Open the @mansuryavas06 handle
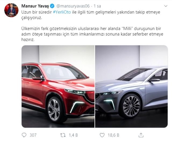This screenshot has height=141, width=172. click(x=73, y=6)
